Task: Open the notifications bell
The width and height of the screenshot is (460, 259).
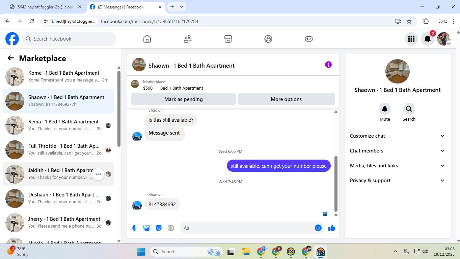Action: pyautogui.click(x=427, y=39)
